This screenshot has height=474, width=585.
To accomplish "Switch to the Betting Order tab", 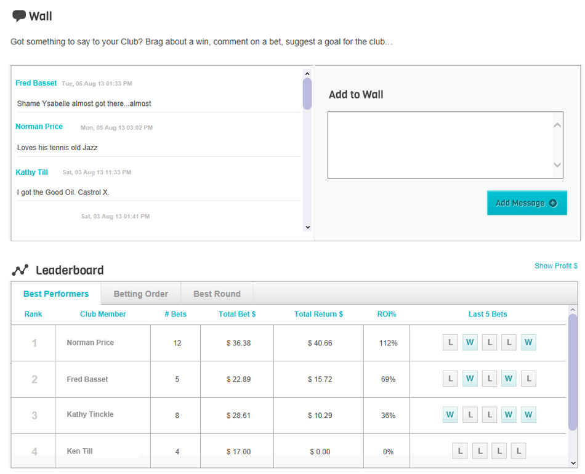I will pos(140,294).
